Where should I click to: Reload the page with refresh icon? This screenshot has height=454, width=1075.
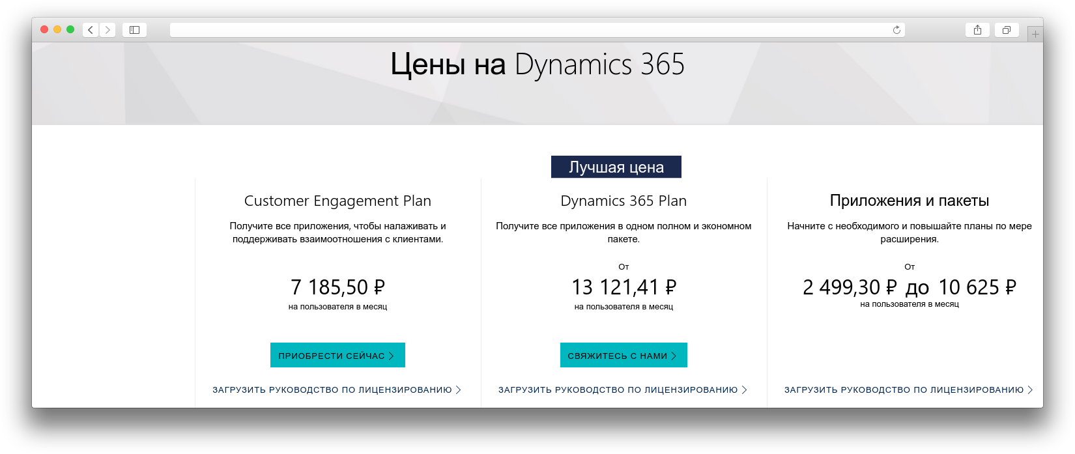click(x=896, y=30)
